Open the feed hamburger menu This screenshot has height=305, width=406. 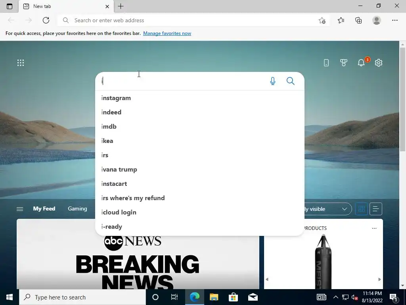(x=20, y=209)
